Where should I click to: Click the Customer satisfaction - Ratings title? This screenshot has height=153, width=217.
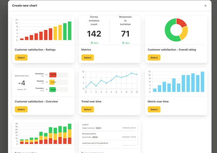(x=35, y=49)
